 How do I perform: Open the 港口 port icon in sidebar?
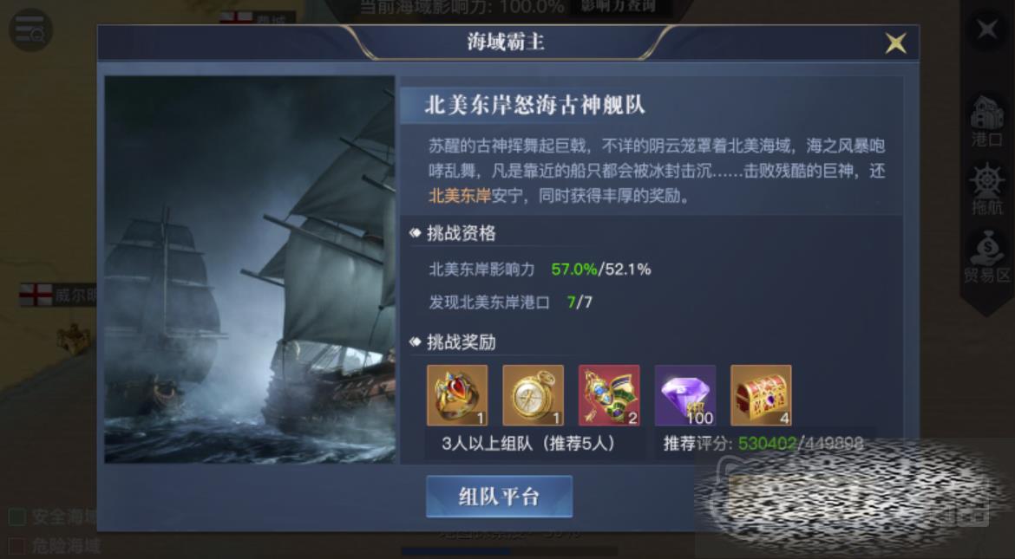tap(986, 121)
